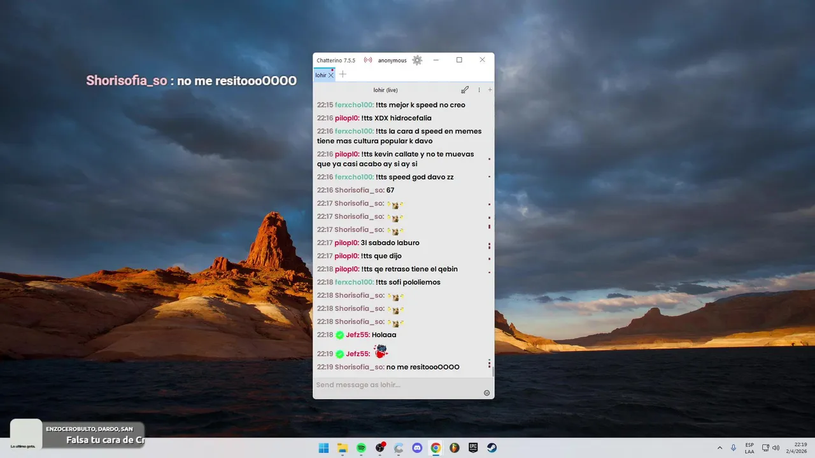The image size is (815, 458).
Task: Open network status tray icon
Action: pos(765,448)
